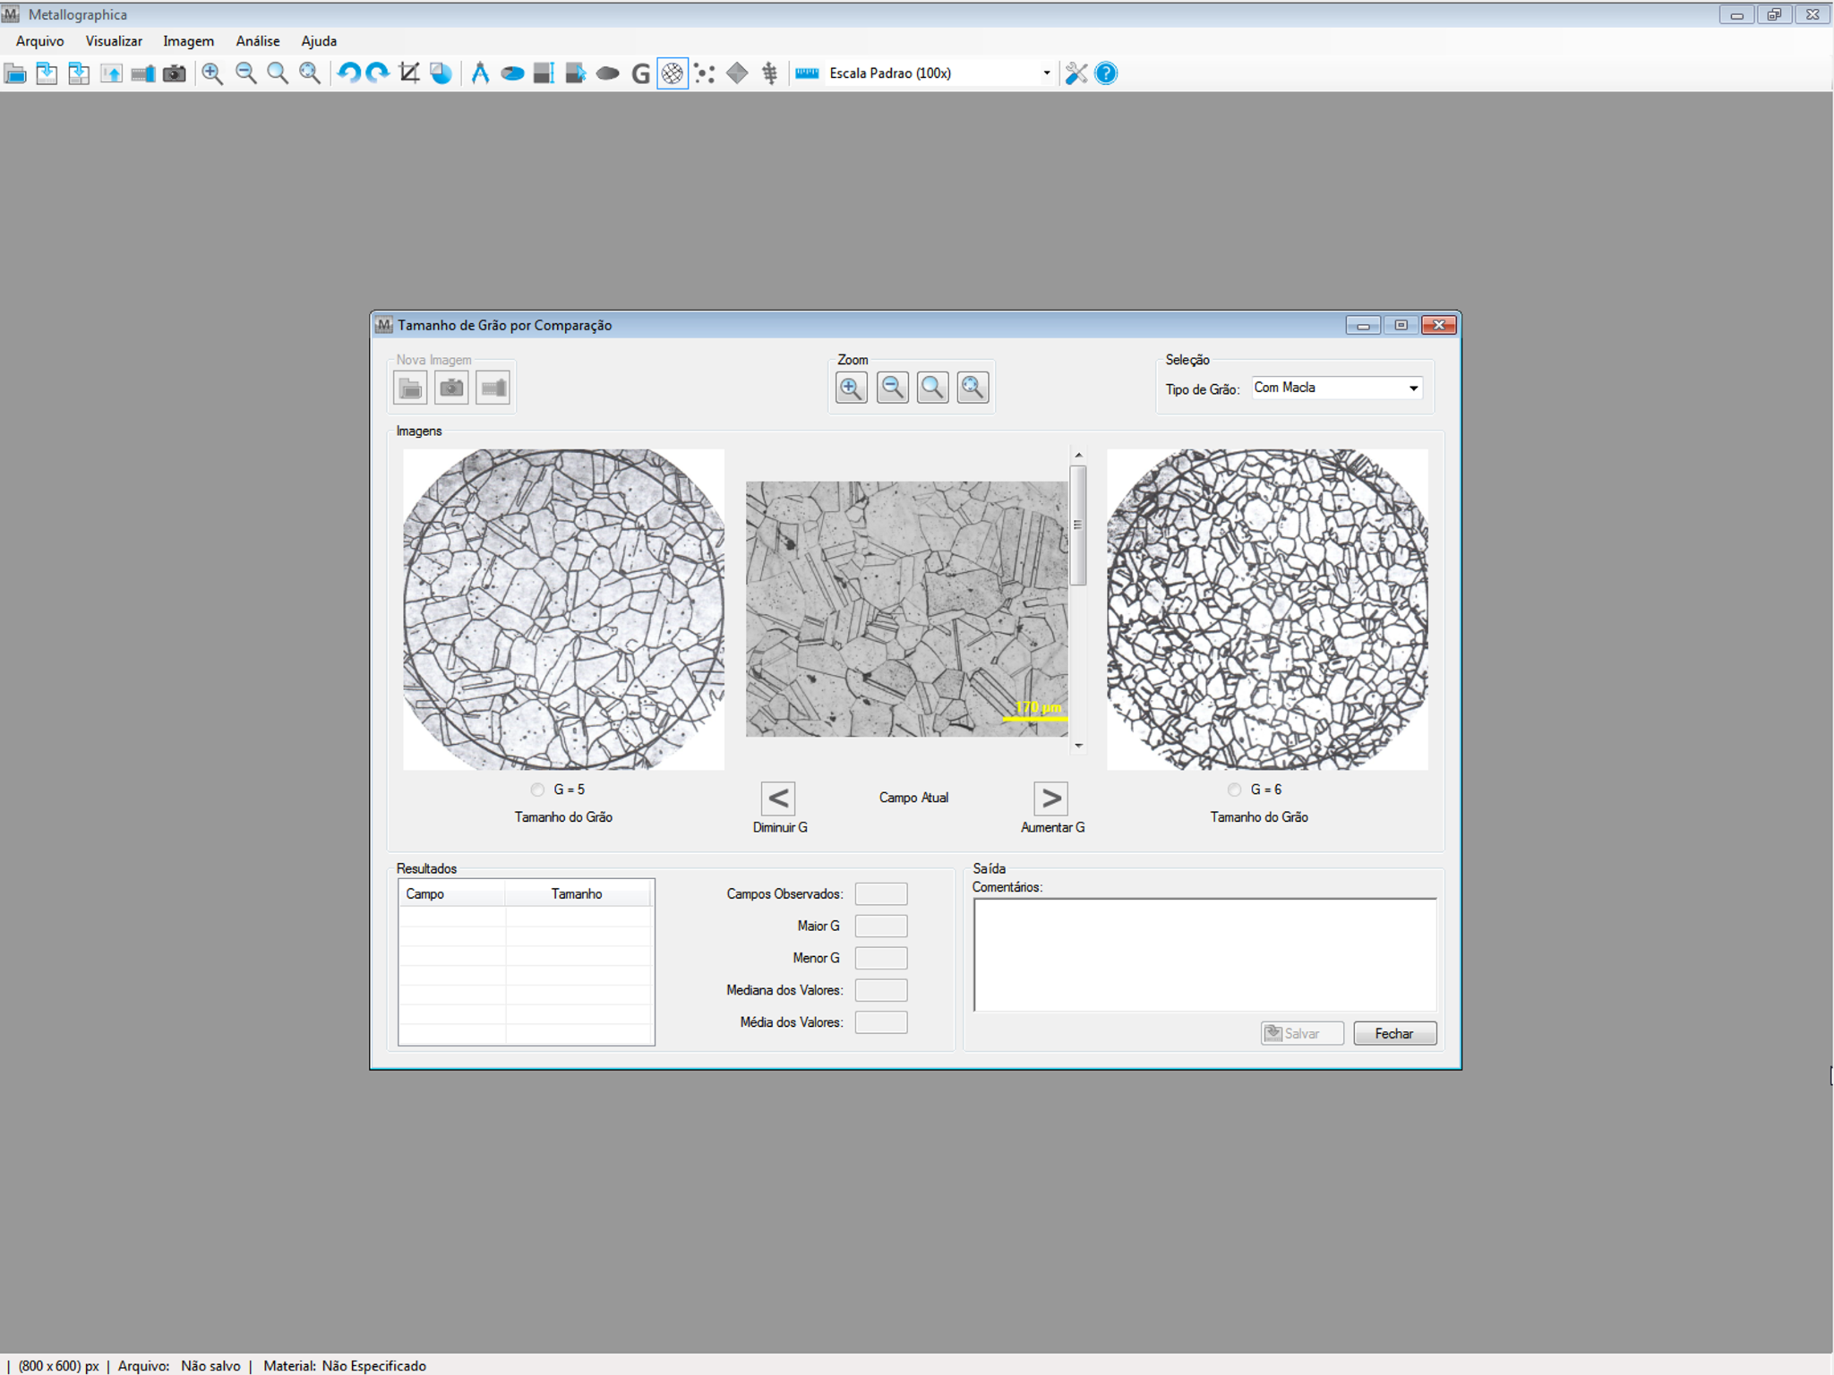The height and width of the screenshot is (1375, 1834).
Task: Click the diamond shape icon in the toolbar
Action: pos(737,73)
